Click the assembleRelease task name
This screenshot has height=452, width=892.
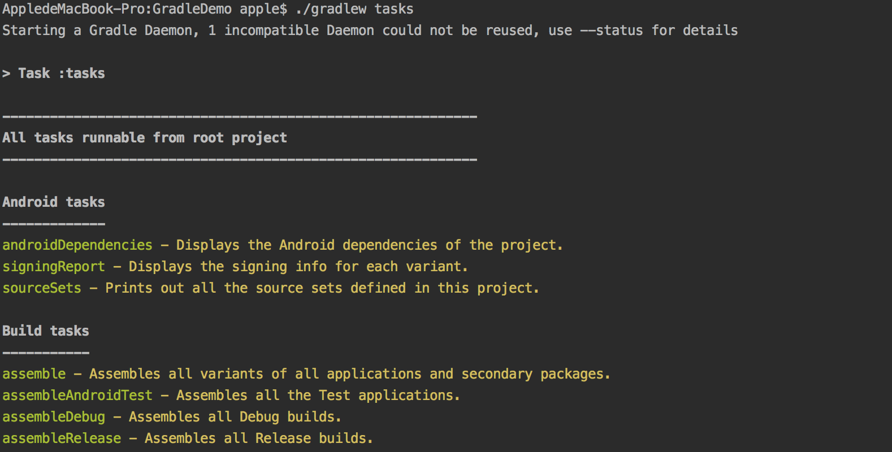62,438
